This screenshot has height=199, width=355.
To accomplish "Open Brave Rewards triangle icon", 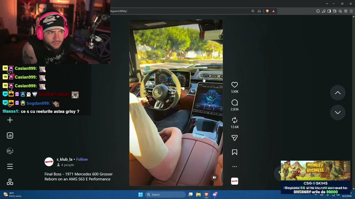I will 273,11.
